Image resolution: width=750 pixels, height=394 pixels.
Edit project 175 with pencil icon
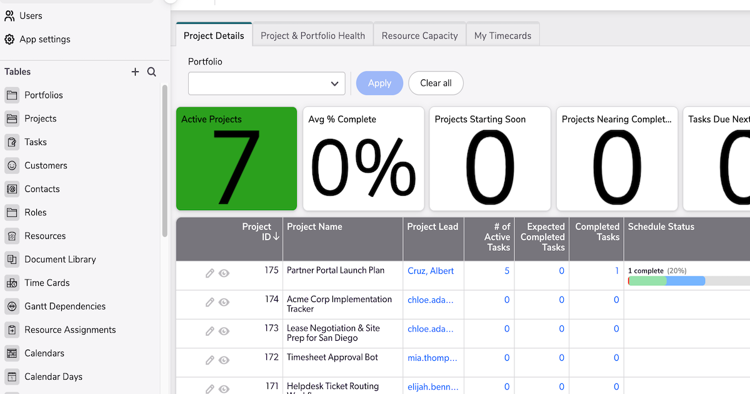210,273
